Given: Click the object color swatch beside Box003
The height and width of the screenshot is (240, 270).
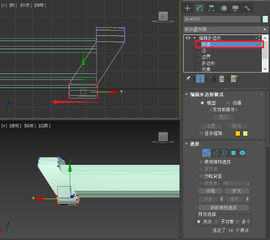Looking at the screenshot, I should [x=265, y=19].
